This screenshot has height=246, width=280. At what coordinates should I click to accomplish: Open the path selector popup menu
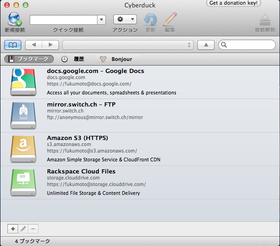pos(128,45)
